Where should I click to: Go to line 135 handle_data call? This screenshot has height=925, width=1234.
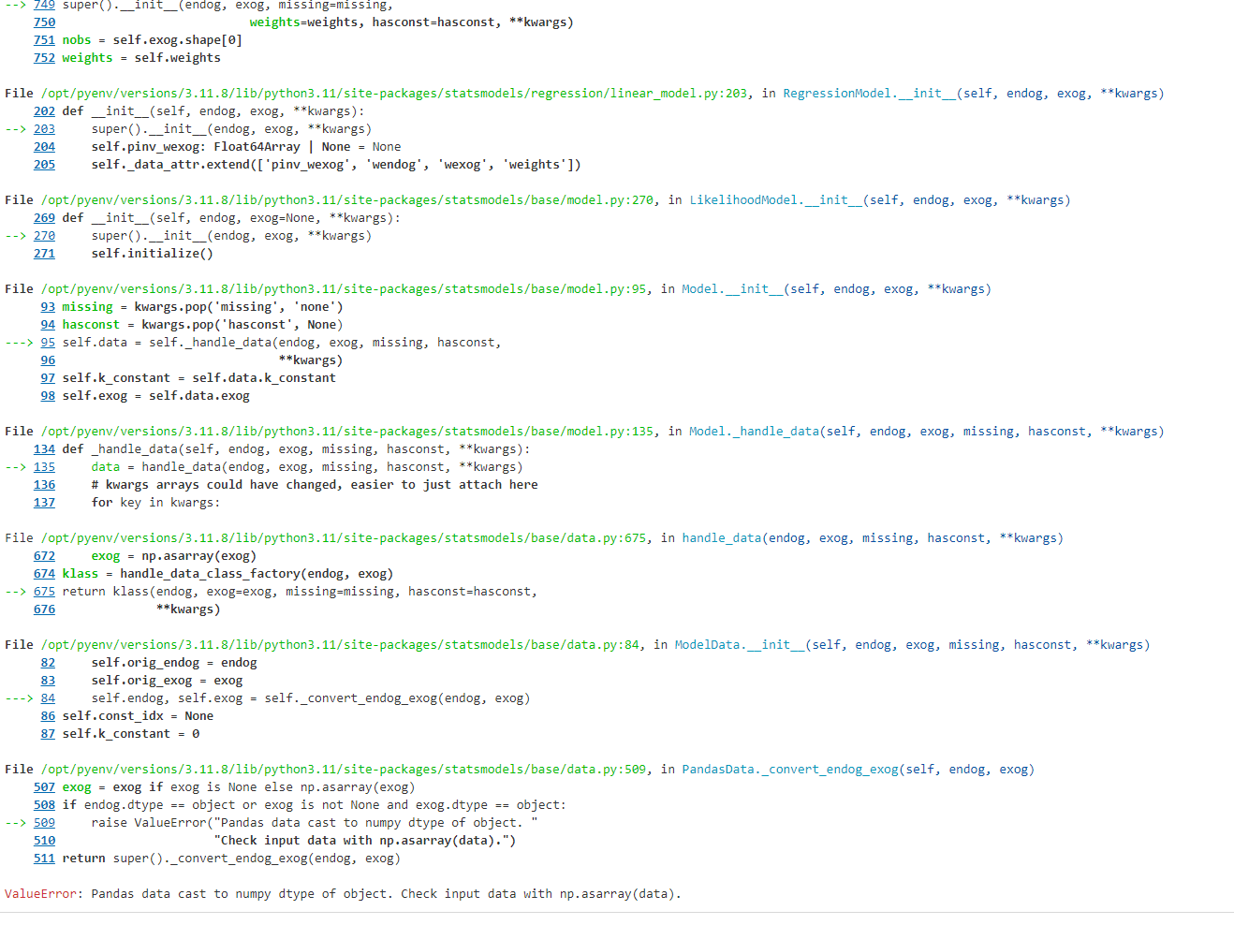44,467
